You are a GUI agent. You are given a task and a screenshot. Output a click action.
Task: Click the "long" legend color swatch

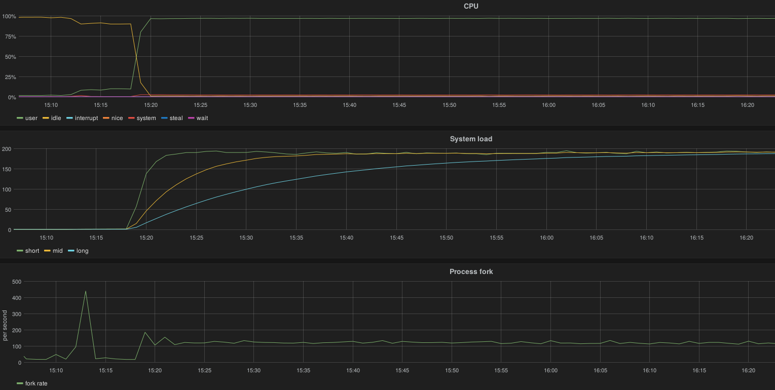pos(71,251)
